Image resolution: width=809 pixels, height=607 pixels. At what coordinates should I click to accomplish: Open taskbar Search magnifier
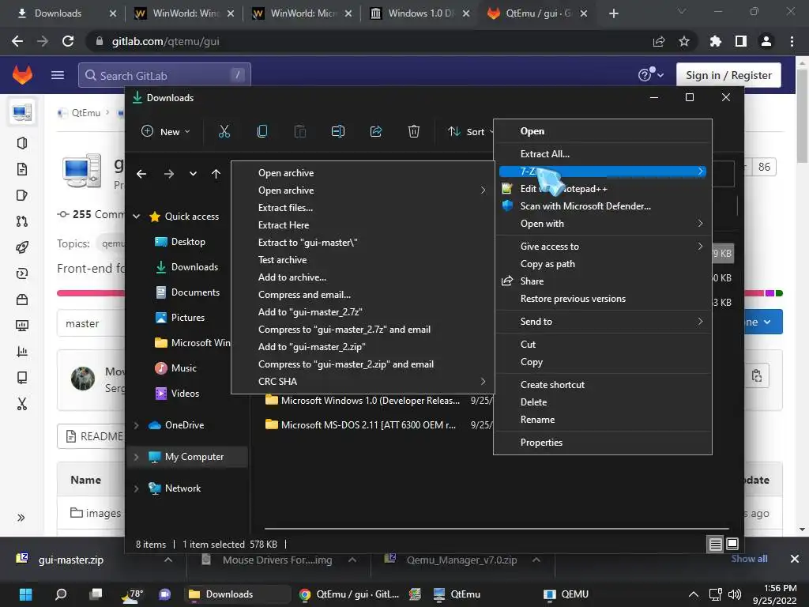point(61,594)
